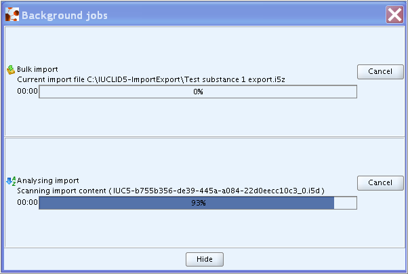Click the Bulk import elapsed time 00:00

click(27, 91)
